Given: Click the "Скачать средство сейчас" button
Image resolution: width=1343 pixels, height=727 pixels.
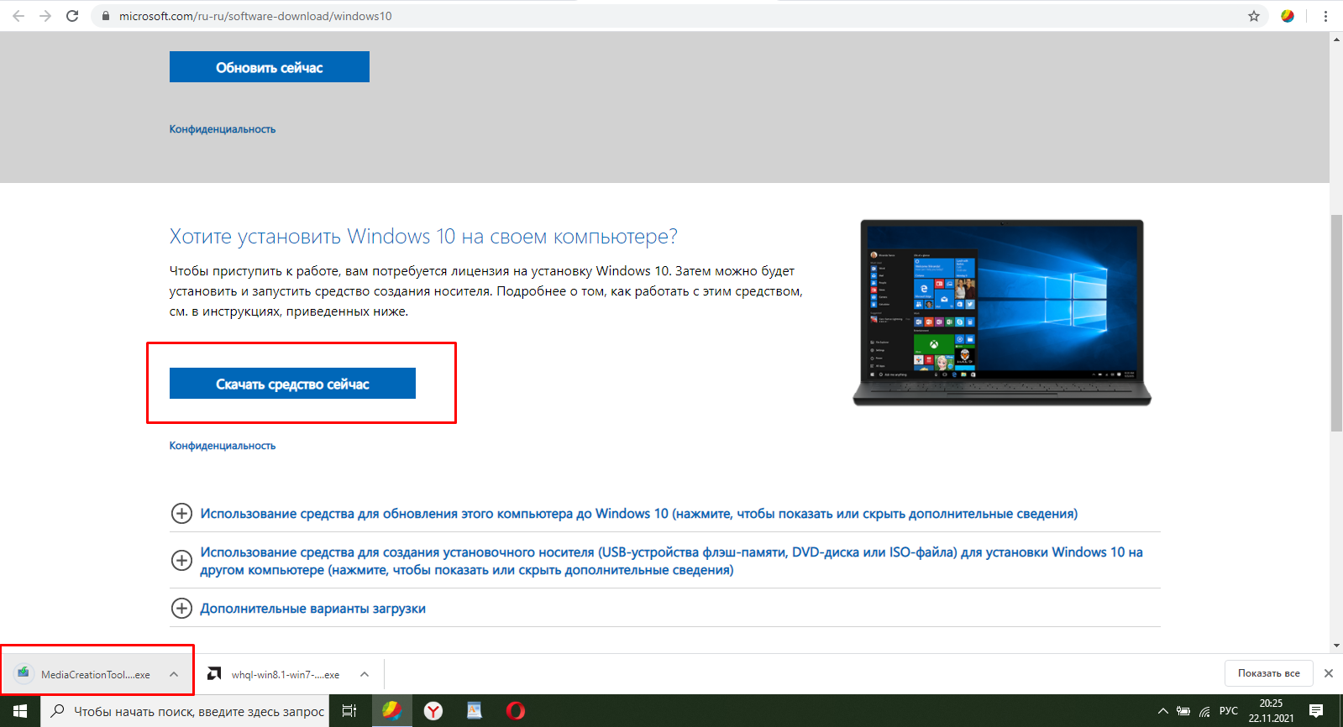Looking at the screenshot, I should pos(292,384).
